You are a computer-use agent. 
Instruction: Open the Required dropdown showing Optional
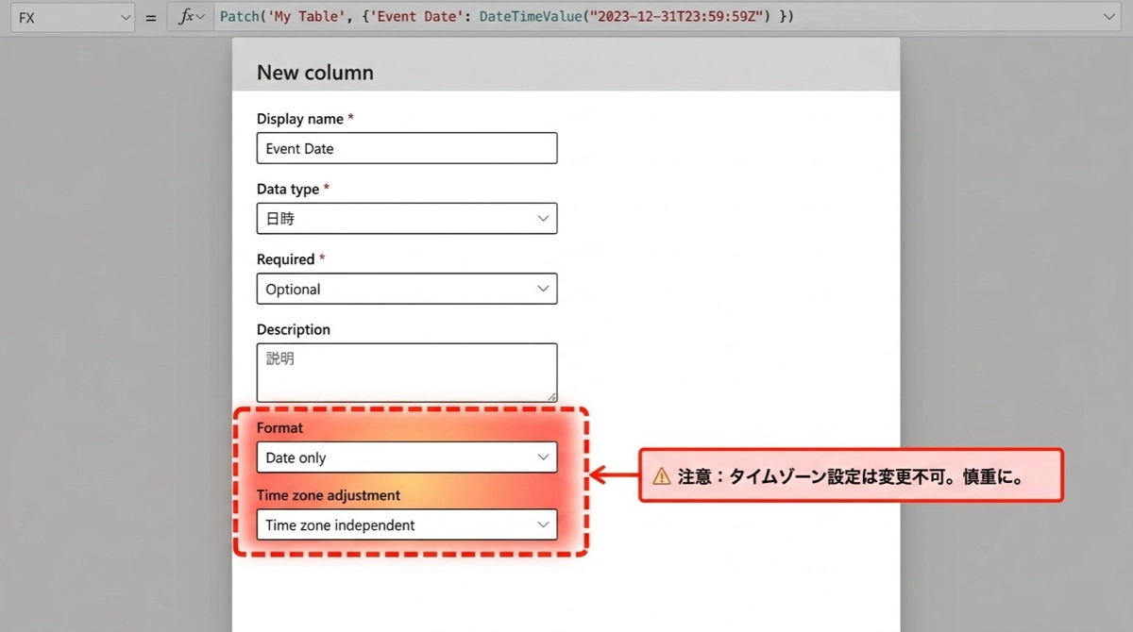pos(406,289)
